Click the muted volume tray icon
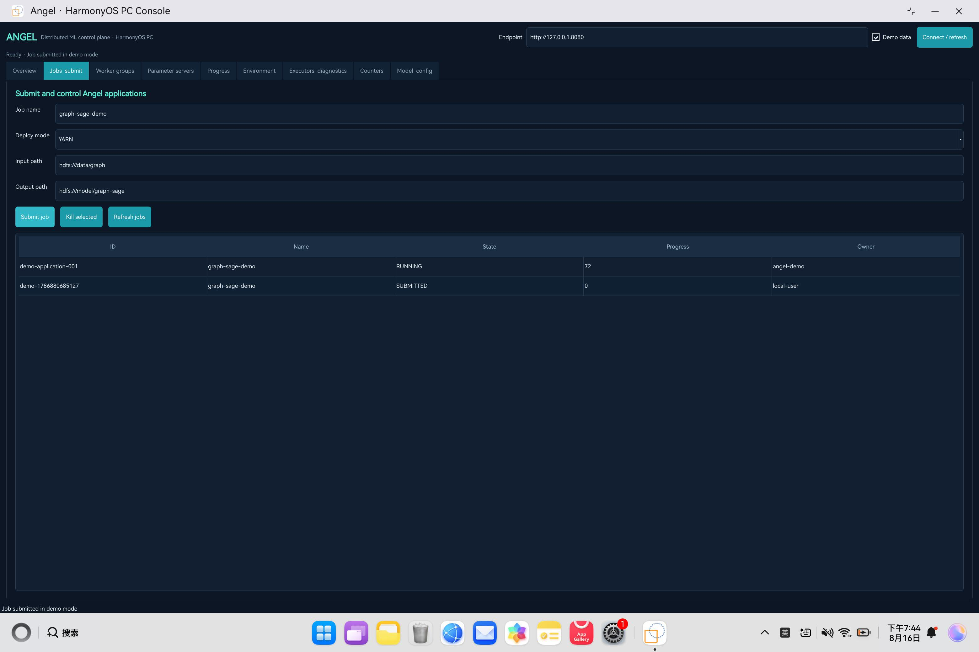This screenshot has height=652, width=979. (x=827, y=633)
